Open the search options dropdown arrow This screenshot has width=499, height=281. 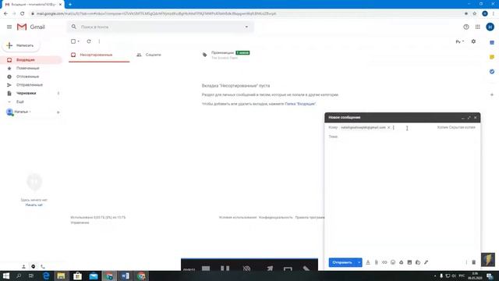click(246, 27)
